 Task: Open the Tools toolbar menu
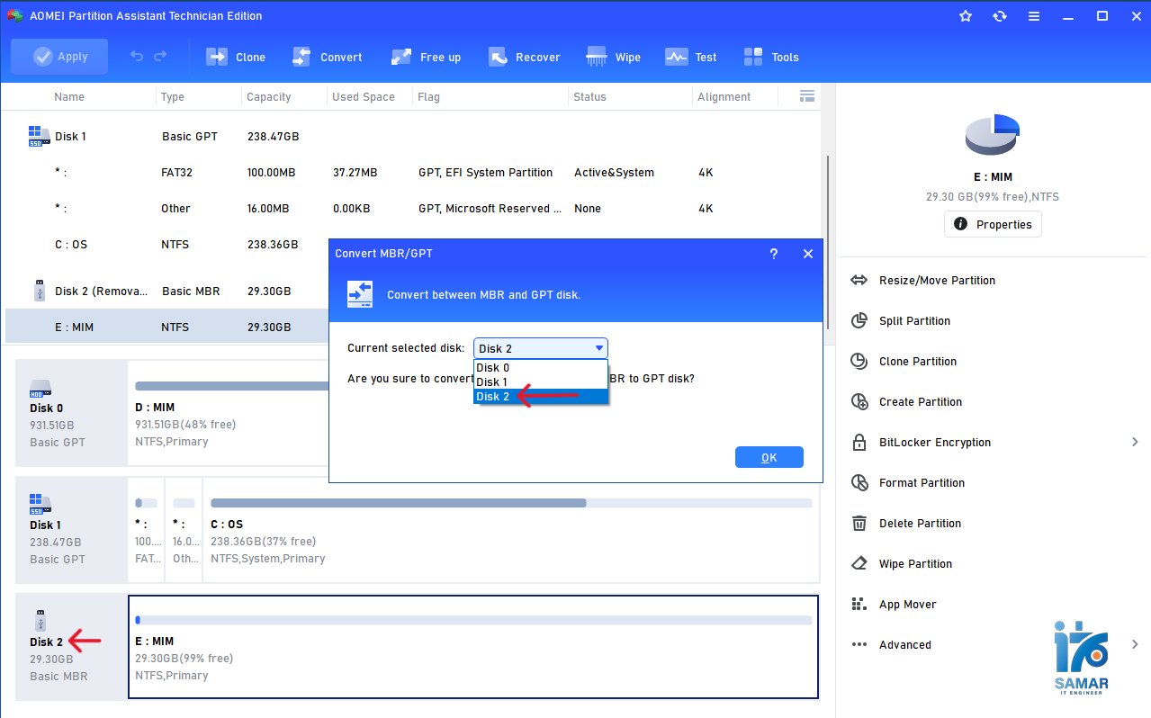tap(771, 57)
